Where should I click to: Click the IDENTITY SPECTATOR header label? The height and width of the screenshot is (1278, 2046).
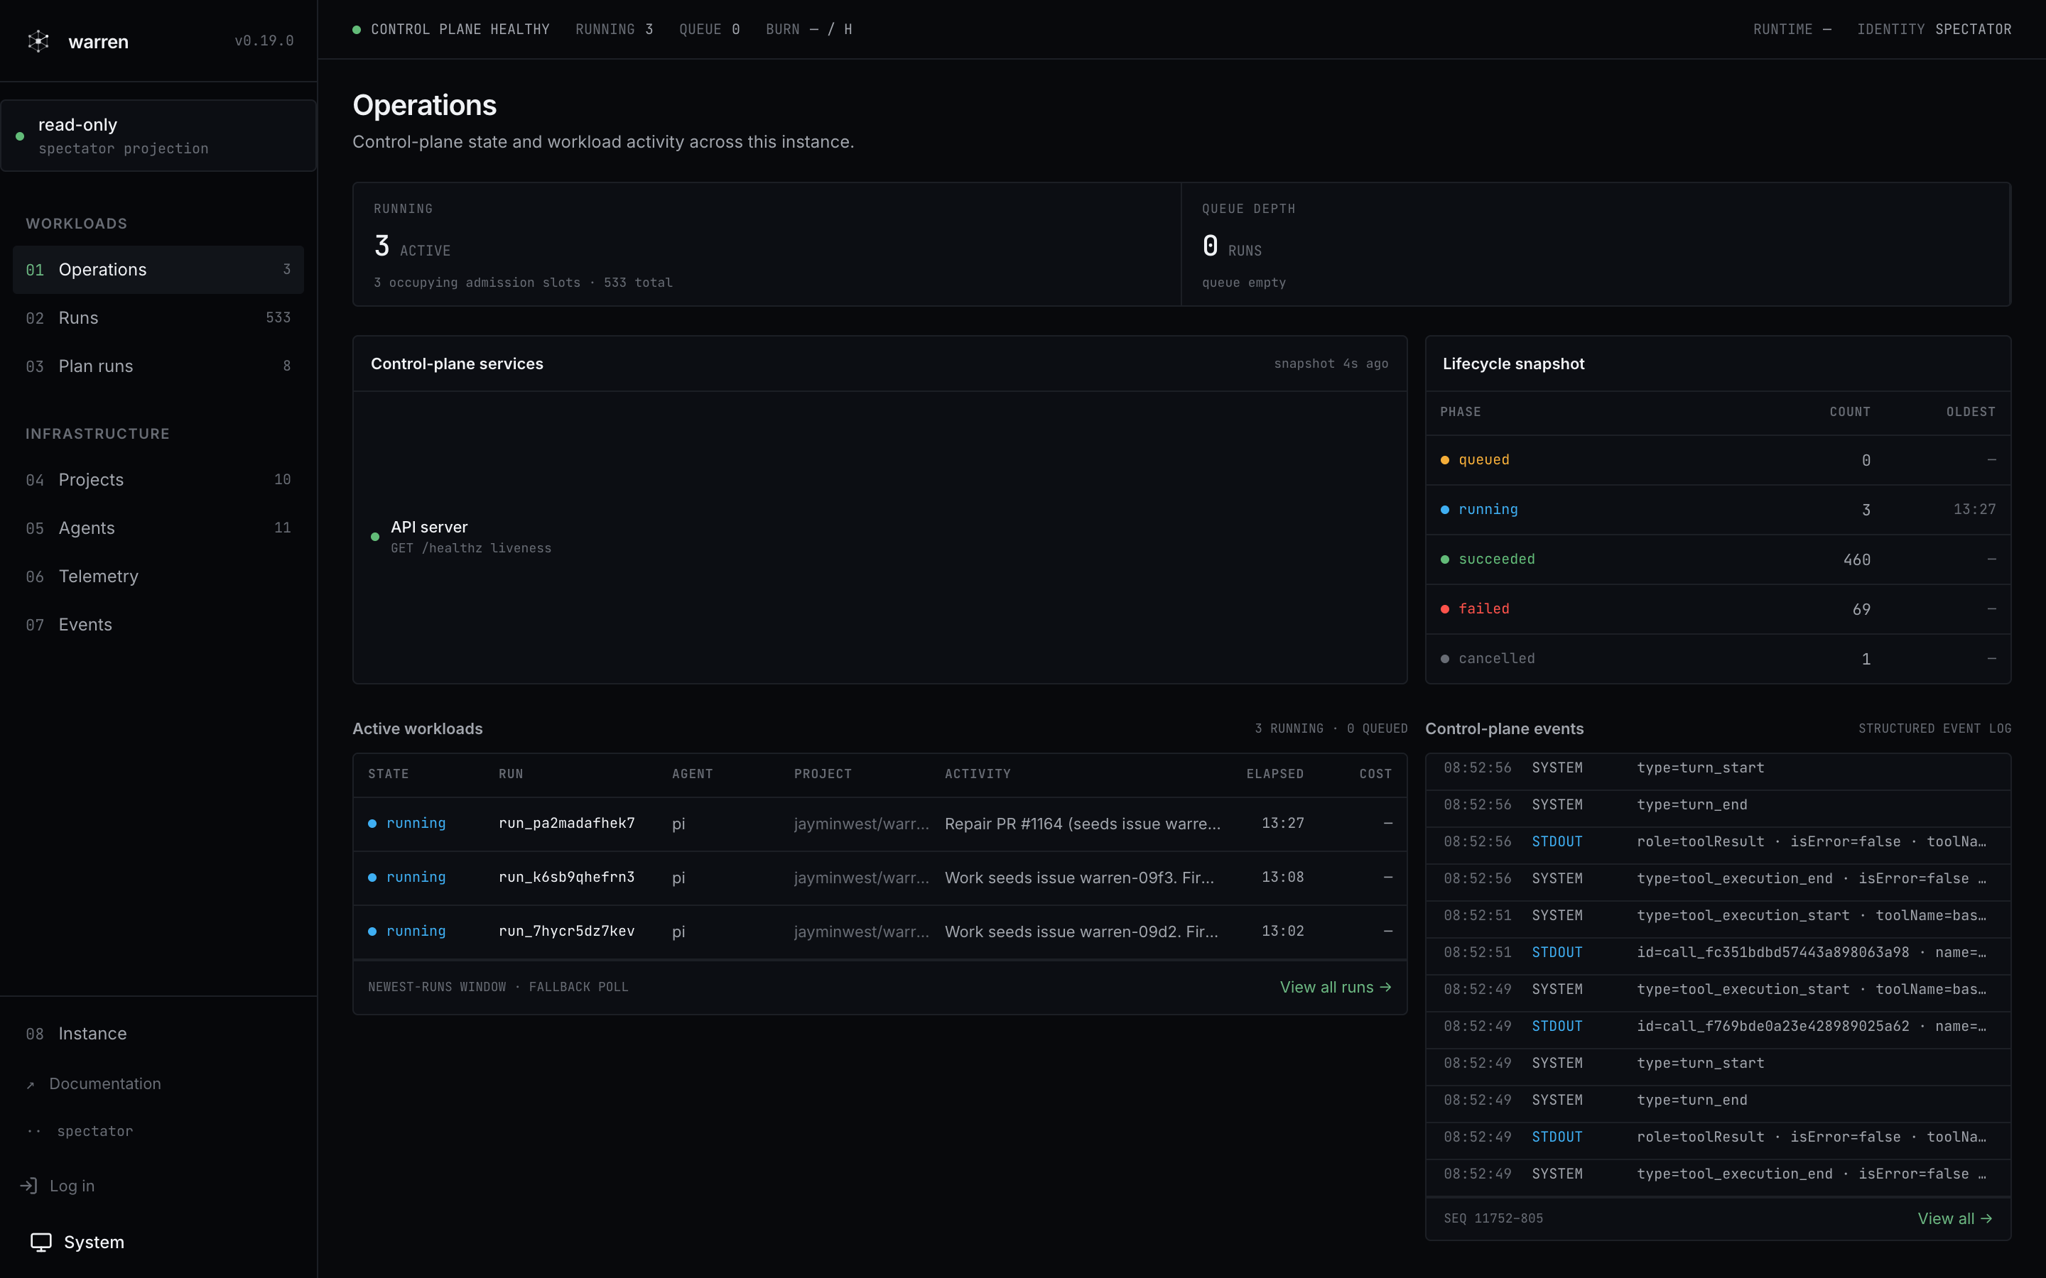pos(1934,30)
